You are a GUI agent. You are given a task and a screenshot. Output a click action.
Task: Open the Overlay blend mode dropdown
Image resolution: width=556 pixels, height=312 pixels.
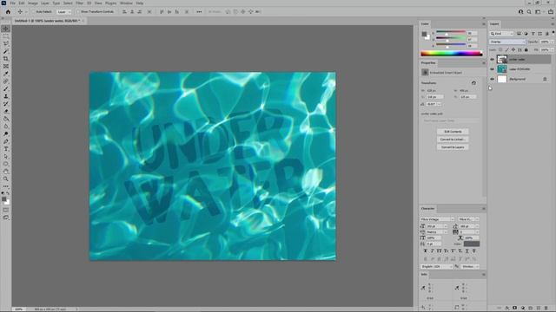point(507,42)
